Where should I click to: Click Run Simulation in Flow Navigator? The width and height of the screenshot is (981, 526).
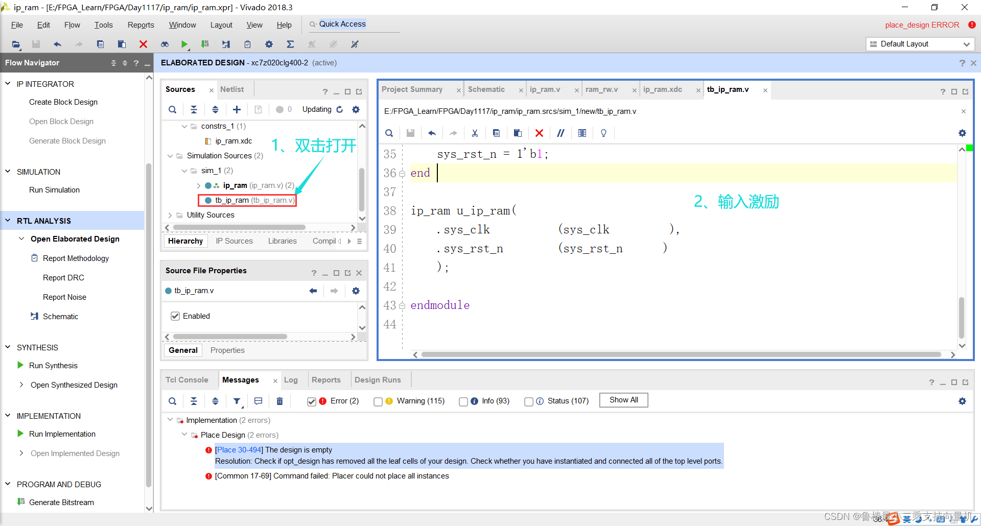coord(54,190)
